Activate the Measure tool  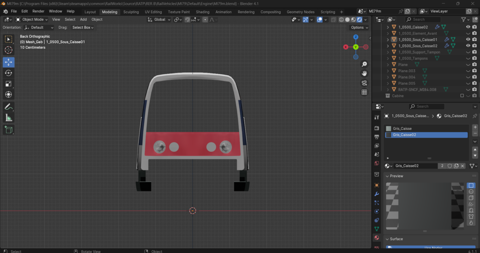9,118
